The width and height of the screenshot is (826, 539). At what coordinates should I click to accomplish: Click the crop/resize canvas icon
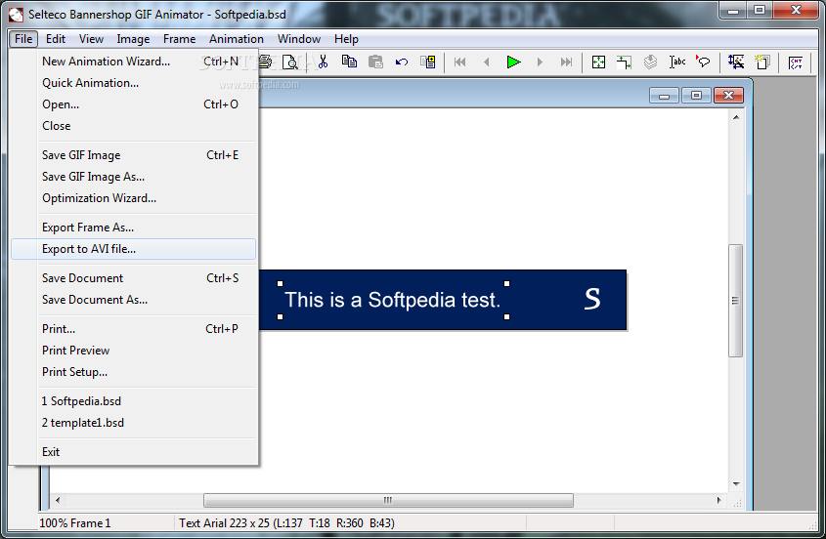click(x=625, y=62)
